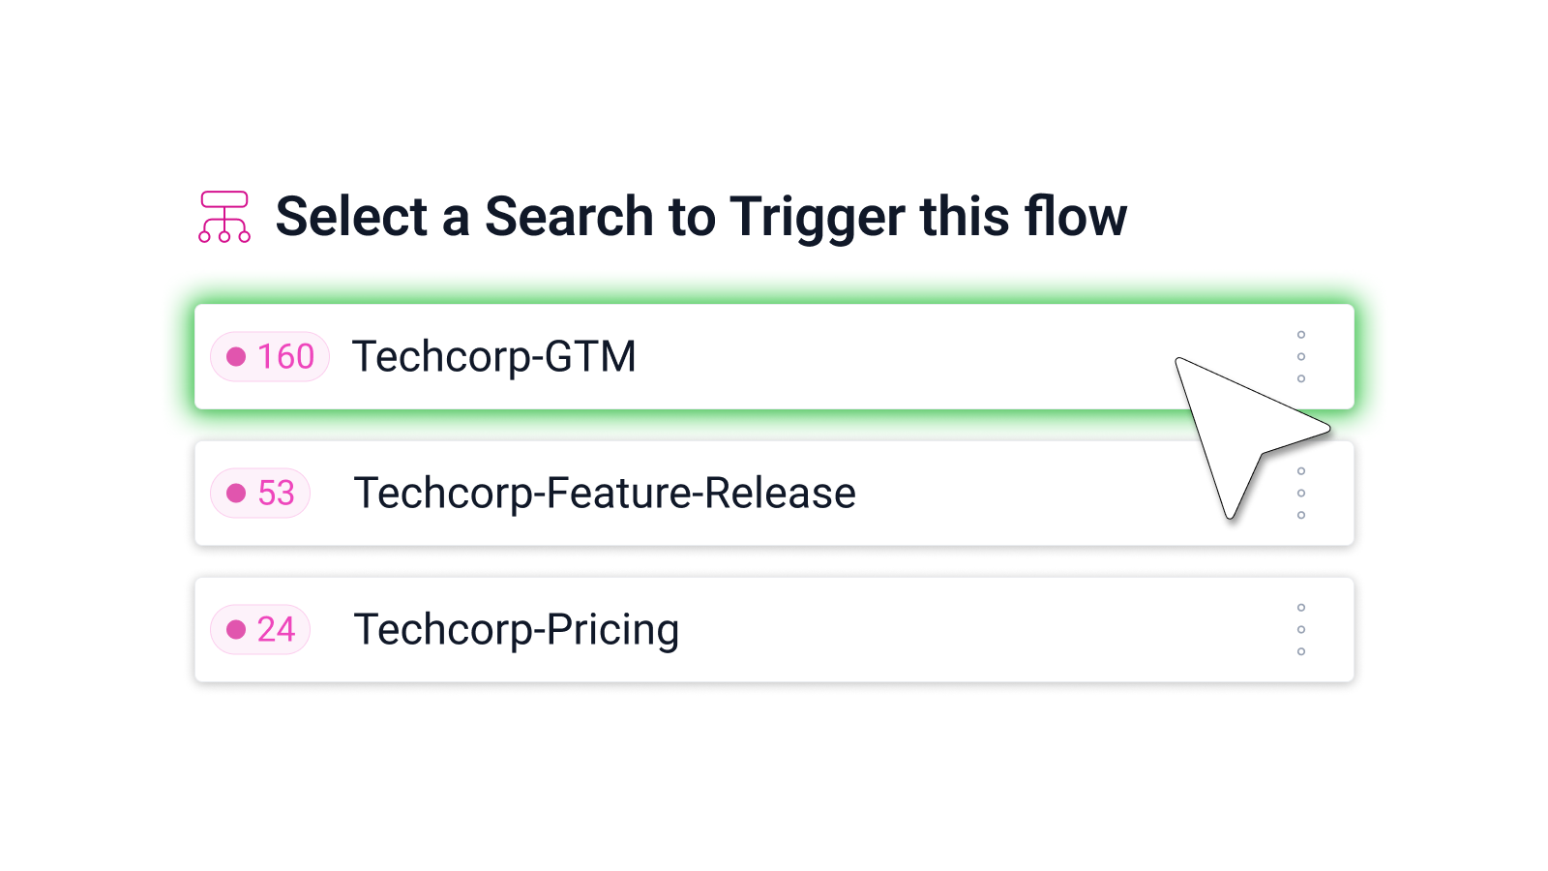Expand options for the Techcorp-GTM row
Screen dimensions: 1548x871
pyautogui.click(x=1302, y=357)
